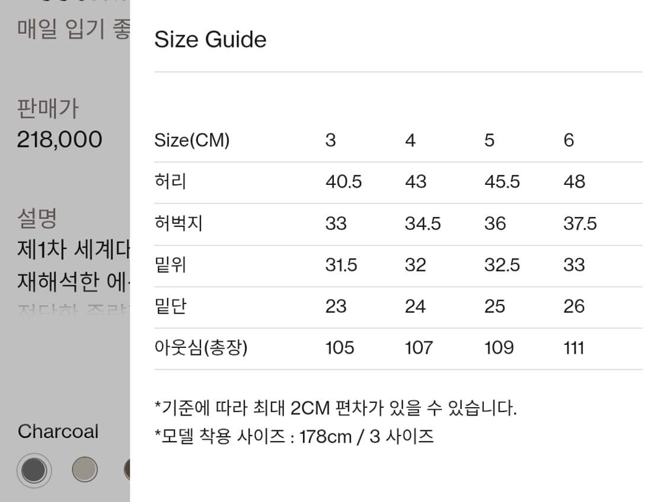
Task: Click the 218,000 price text
Action: click(x=58, y=139)
